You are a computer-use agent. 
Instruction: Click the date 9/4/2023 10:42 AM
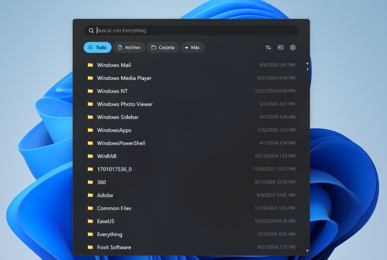[x=276, y=195]
